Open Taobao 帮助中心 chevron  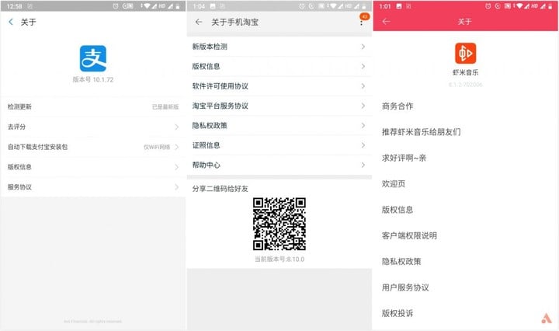pyautogui.click(x=363, y=165)
